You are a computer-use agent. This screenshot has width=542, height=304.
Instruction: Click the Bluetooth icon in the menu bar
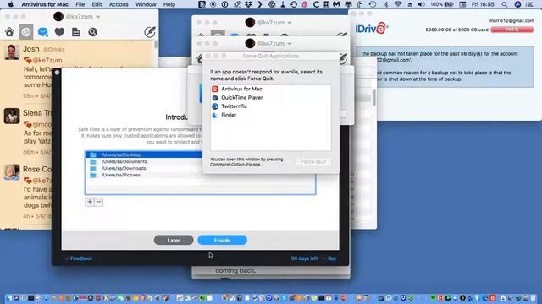[386, 4]
